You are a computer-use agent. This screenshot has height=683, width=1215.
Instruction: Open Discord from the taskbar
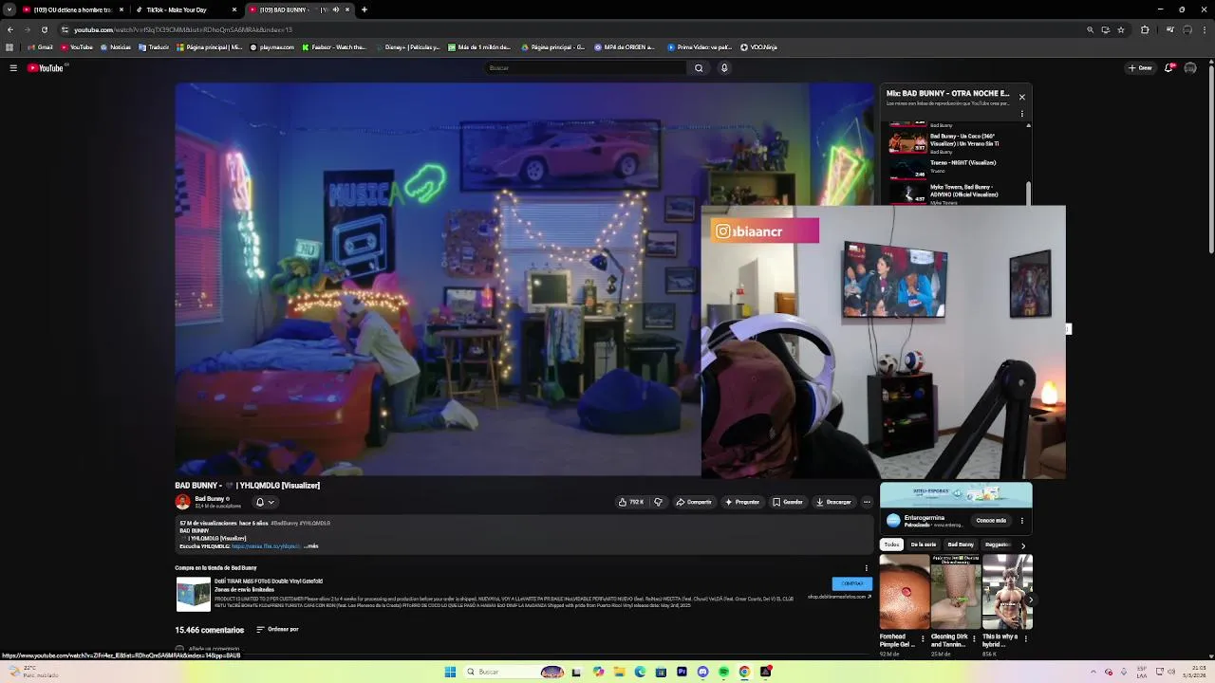pyautogui.click(x=702, y=672)
